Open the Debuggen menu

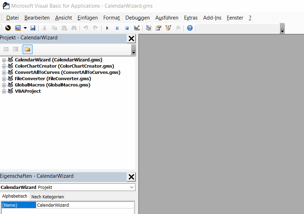138,18
